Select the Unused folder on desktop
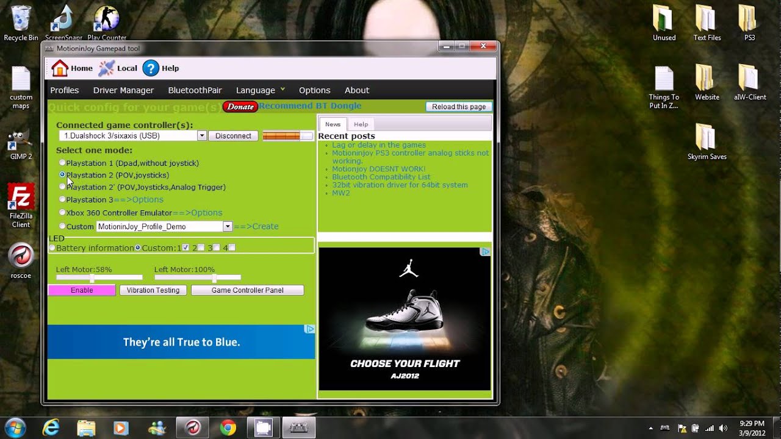The image size is (781, 439). 664,23
